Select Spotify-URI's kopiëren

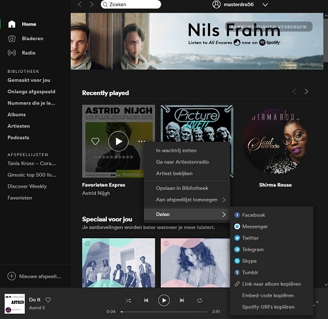click(272, 307)
